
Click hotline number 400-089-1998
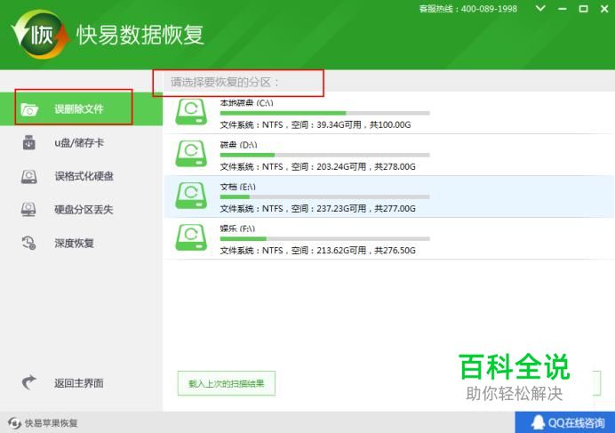(489, 9)
